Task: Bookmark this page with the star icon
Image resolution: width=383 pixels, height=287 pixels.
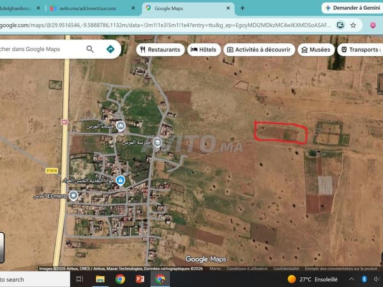Action: pos(353,25)
